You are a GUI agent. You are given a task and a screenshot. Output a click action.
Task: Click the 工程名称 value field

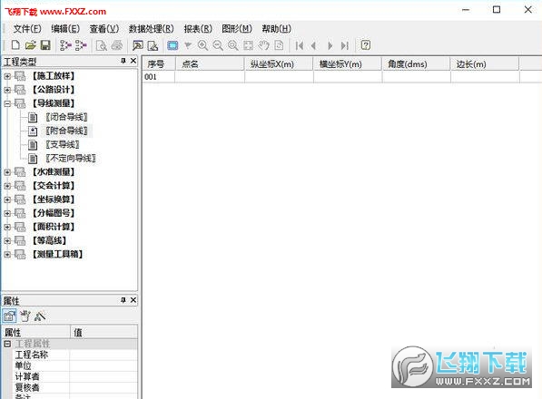tap(103, 355)
